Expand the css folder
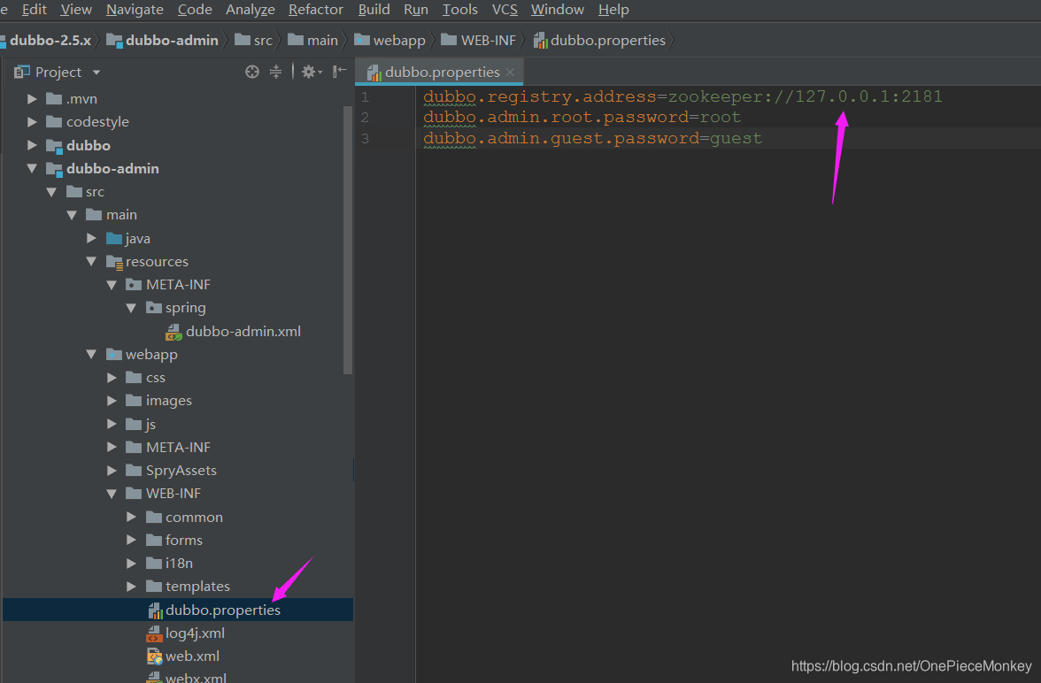This screenshot has height=683, width=1041. (112, 378)
